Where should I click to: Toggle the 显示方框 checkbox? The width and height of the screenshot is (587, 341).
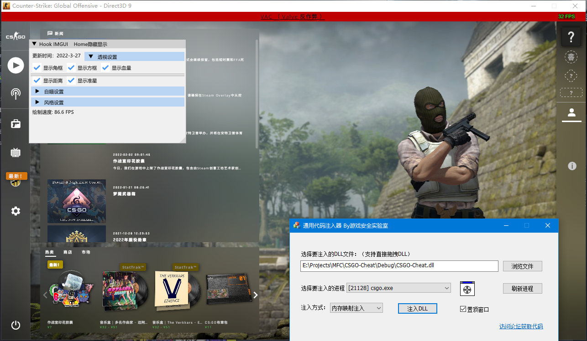tap(71, 68)
